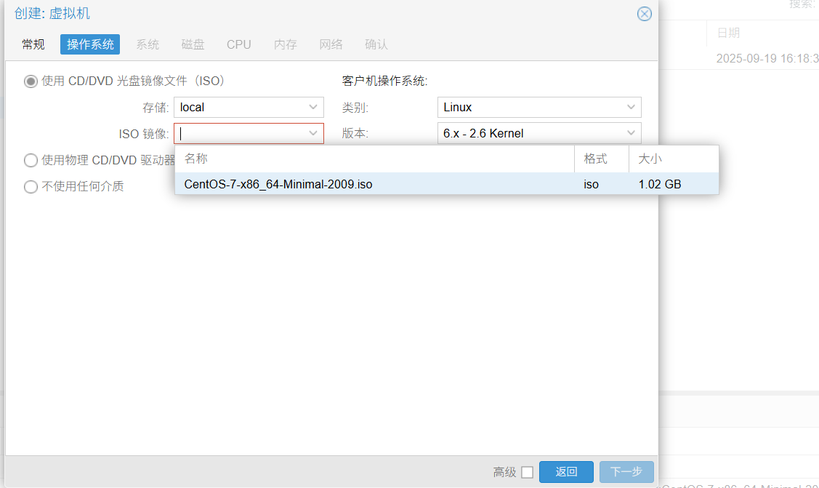The width and height of the screenshot is (819, 488).
Task: Click the 存储 text field showing local
Action: pyautogui.click(x=240, y=108)
